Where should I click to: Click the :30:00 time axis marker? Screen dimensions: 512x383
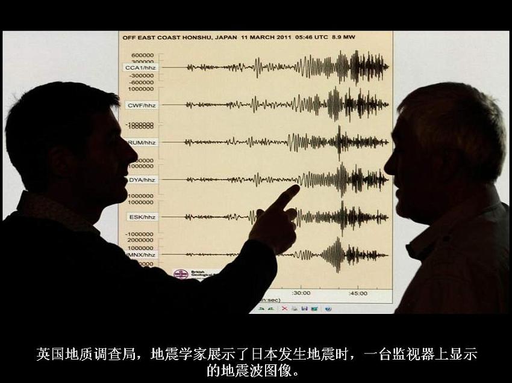coord(301,293)
